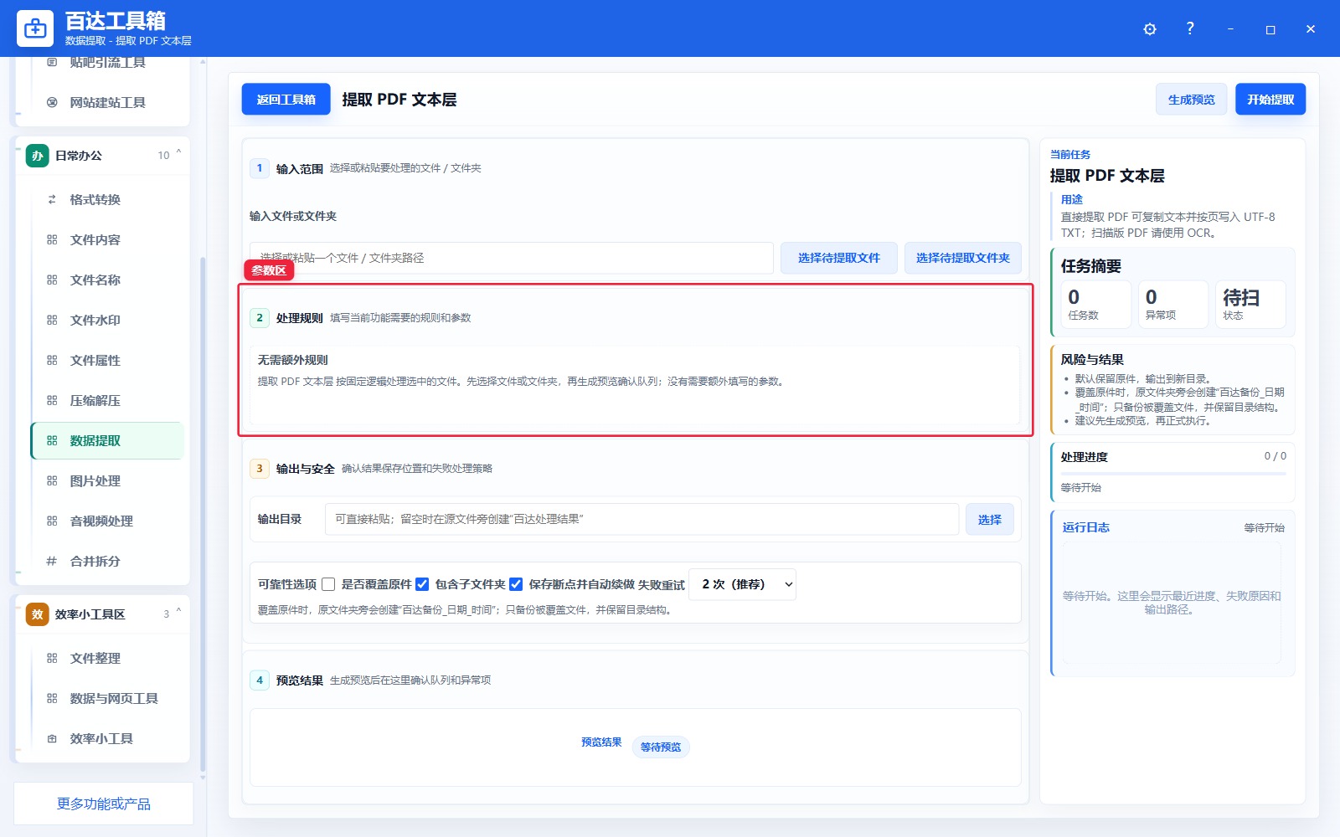
Task: Click the 生成预览 button
Action: (x=1191, y=100)
